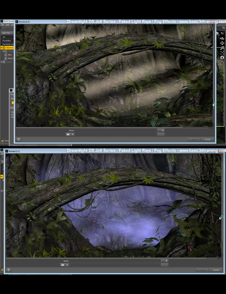
Task: Open the Edit menu in DAZ Studio
Action: click(x=8, y=25)
